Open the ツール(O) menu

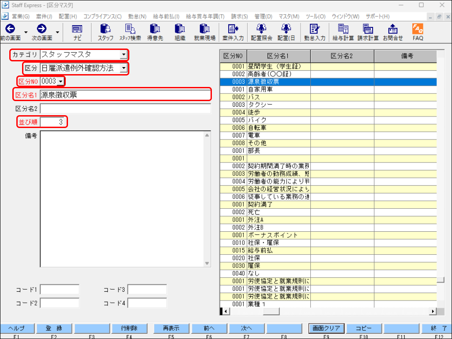316,16
